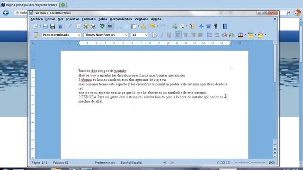Click Decrease Indent icon

coord(224,35)
